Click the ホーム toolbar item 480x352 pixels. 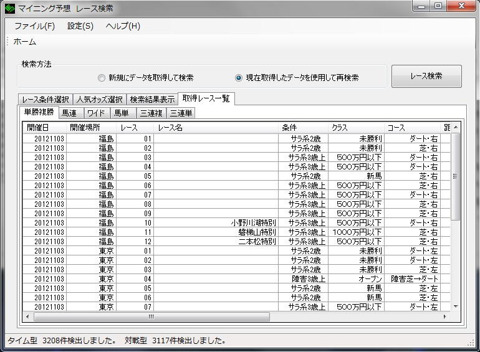[24, 42]
